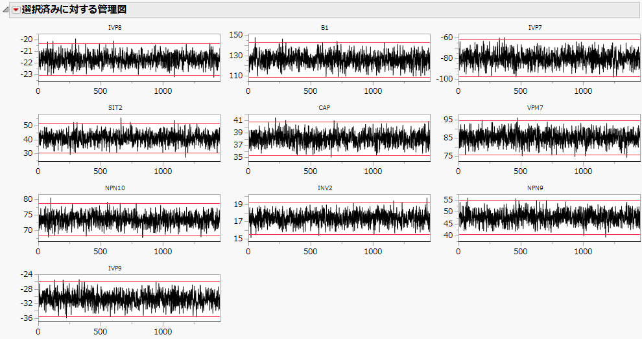Image resolution: width=642 pixels, height=339 pixels.
Task: Click the -23 y-axis label on IVP8
Action: tap(27, 74)
